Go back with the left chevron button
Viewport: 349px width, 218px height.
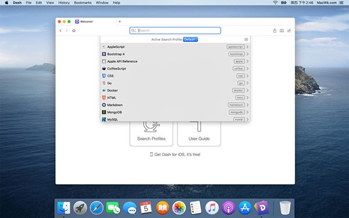pos(60,30)
